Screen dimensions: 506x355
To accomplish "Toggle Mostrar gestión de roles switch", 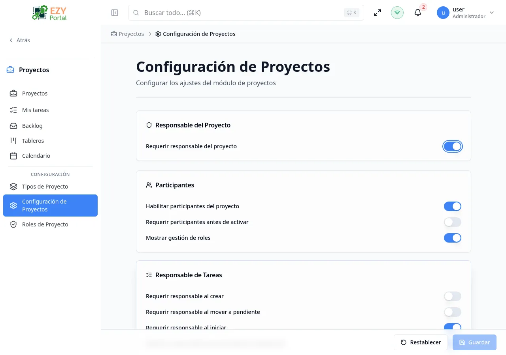I will pyautogui.click(x=453, y=238).
